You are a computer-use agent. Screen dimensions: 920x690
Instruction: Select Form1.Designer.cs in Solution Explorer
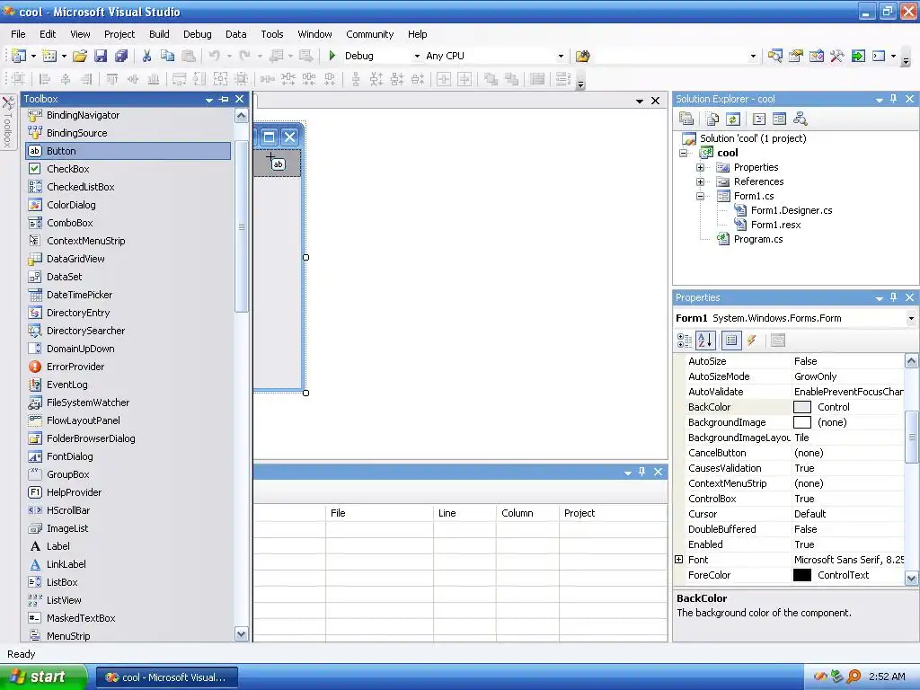(x=792, y=210)
